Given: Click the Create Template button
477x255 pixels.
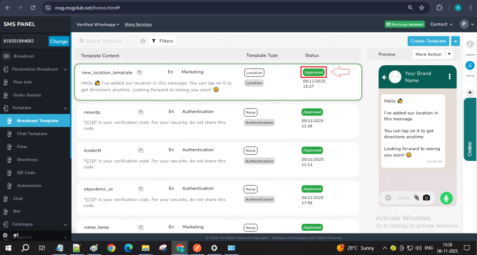Looking at the screenshot, I should (x=428, y=41).
